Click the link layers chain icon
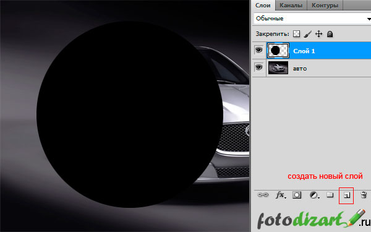 point(263,195)
